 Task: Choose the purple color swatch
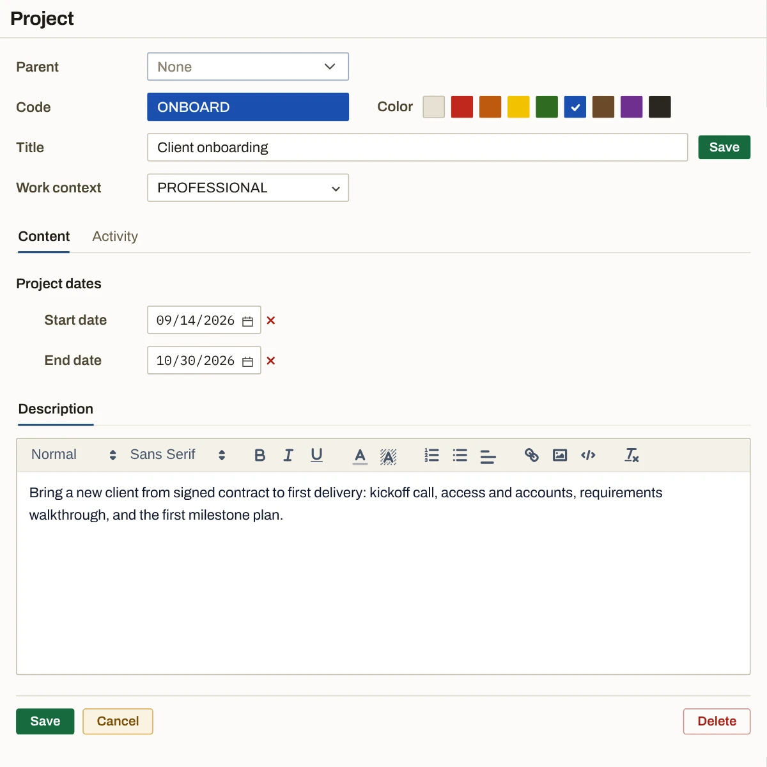click(631, 107)
